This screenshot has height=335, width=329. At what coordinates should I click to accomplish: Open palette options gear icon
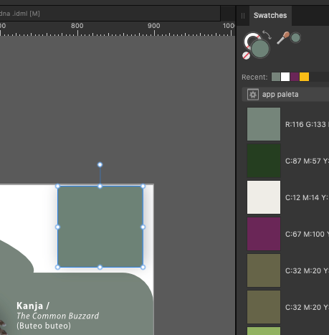(253, 95)
